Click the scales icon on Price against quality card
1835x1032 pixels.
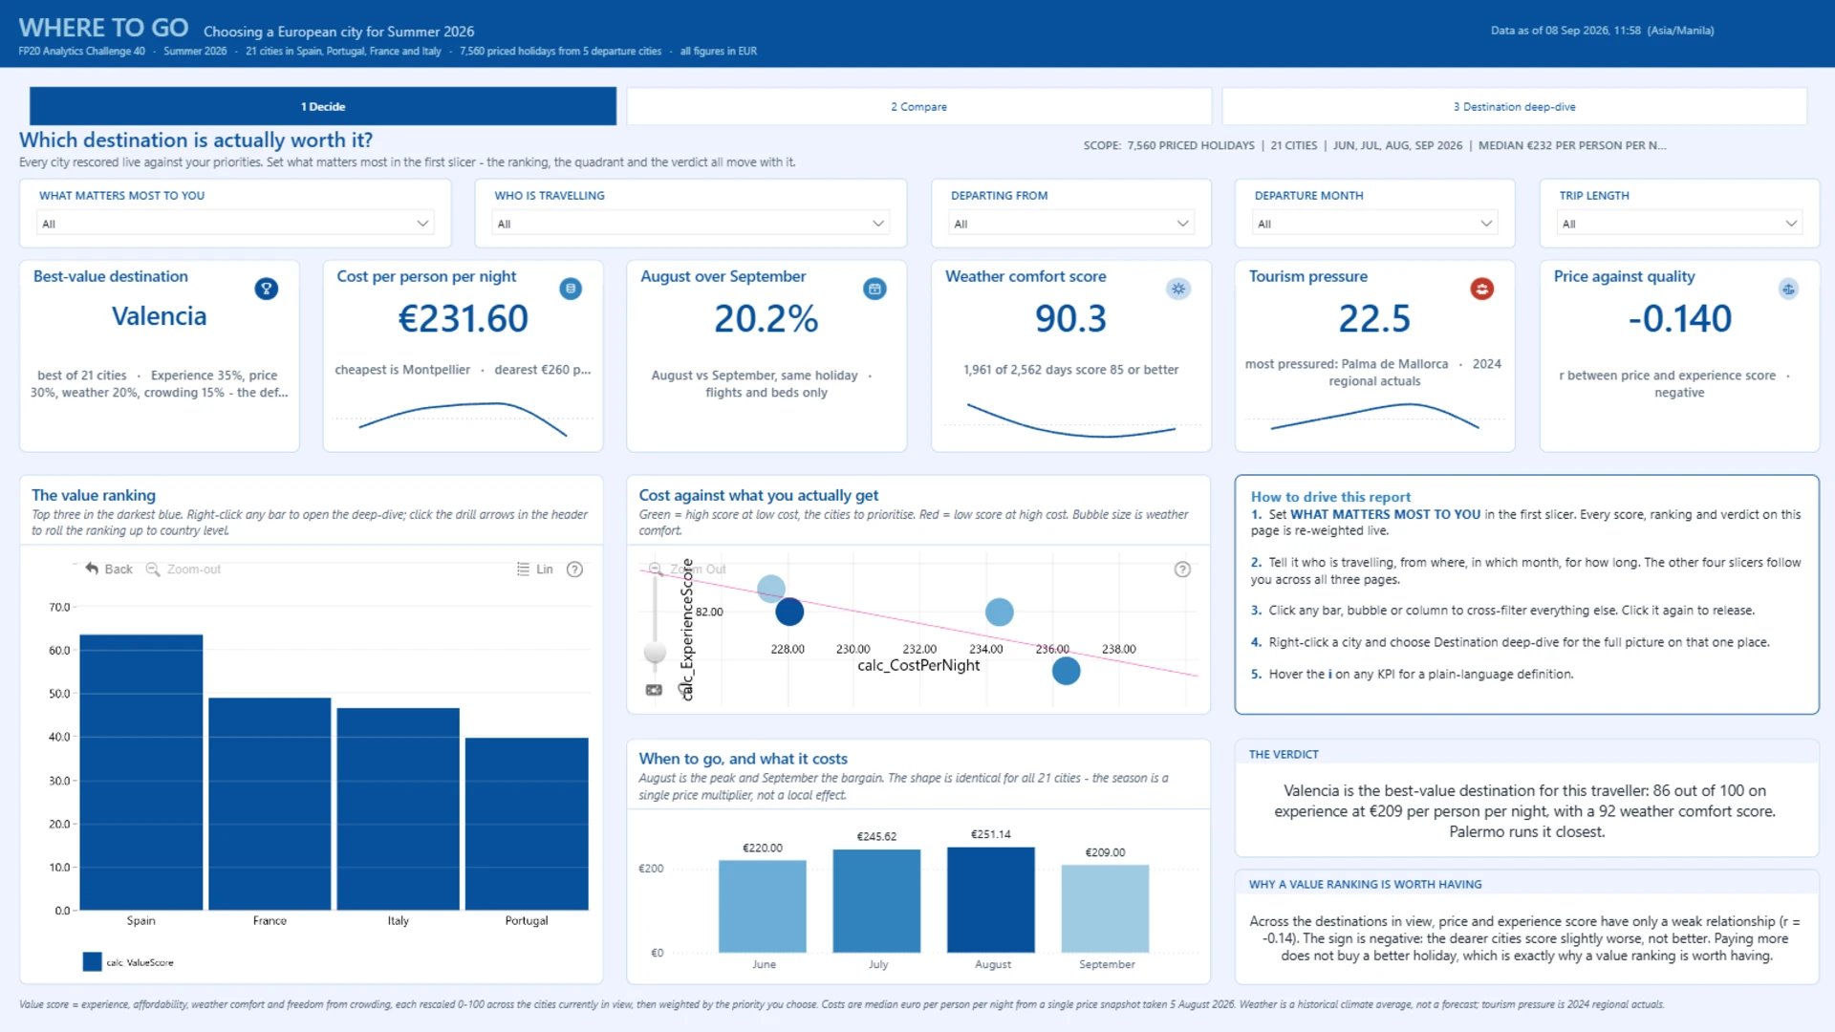[x=1788, y=289]
